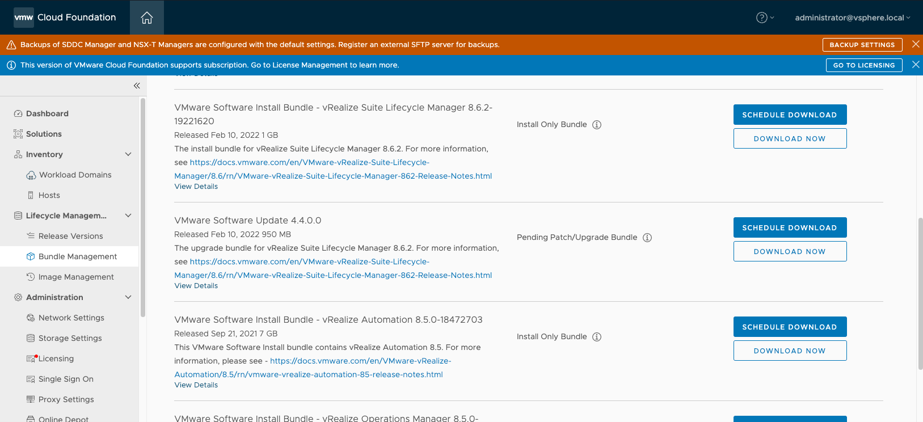Click the Licensing icon with red dot

click(x=32, y=358)
